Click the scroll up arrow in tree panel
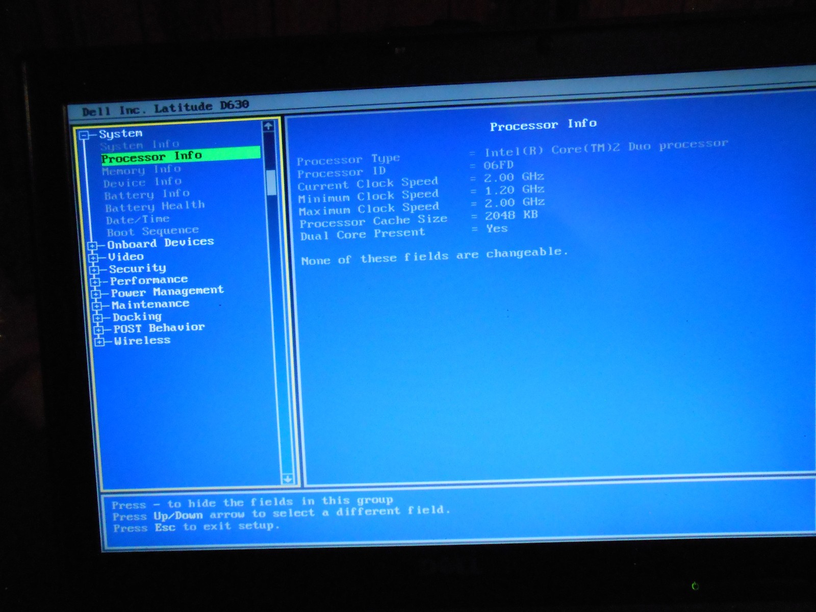 click(269, 126)
